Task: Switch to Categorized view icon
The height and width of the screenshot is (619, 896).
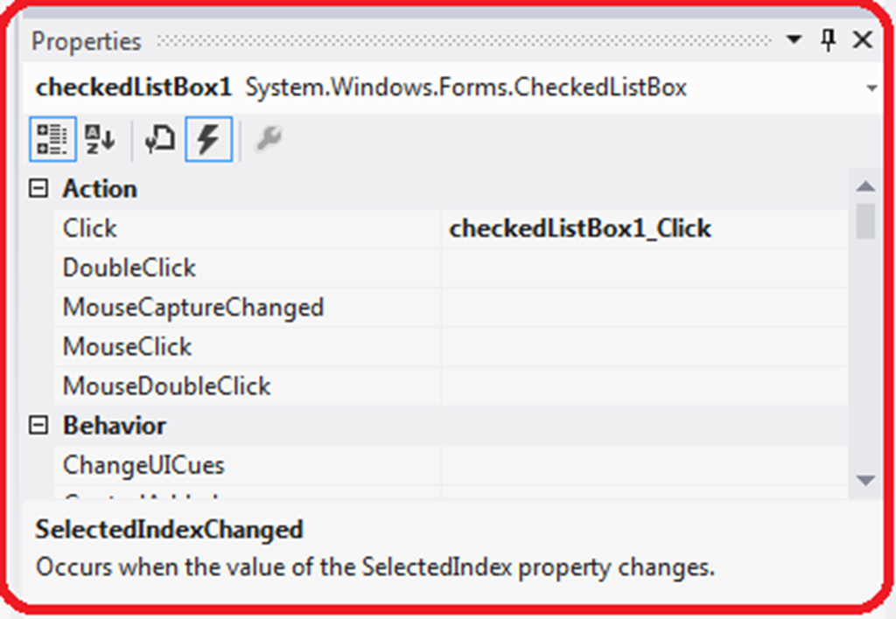Action: click(x=52, y=139)
